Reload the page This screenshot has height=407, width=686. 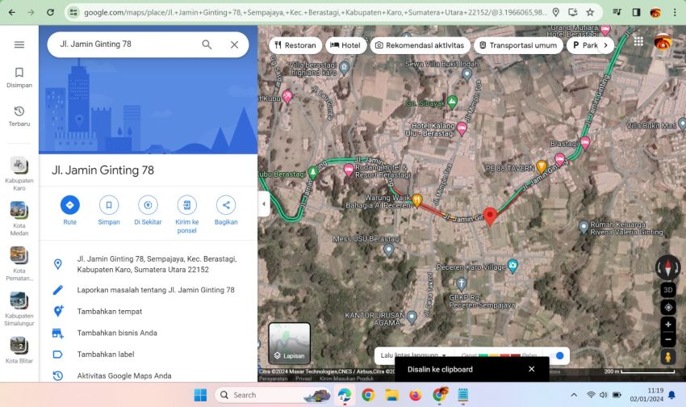(x=50, y=12)
